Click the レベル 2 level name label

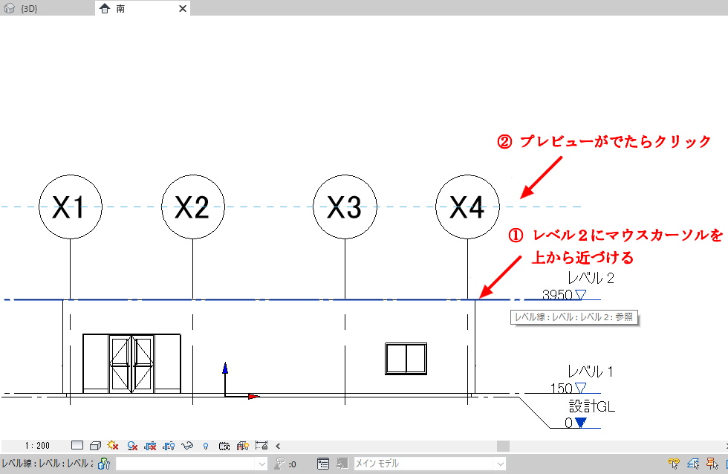591,278
